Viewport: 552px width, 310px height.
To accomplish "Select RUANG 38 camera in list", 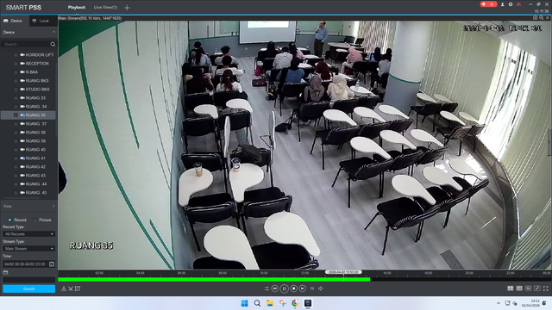I will pos(35,133).
